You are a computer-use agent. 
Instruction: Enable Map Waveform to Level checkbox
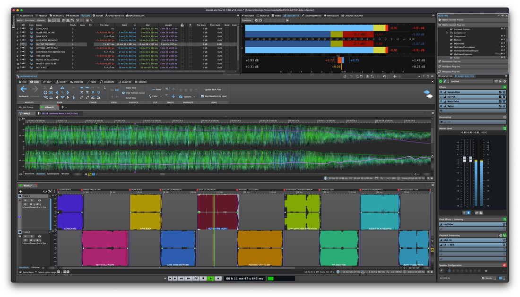(202, 96)
